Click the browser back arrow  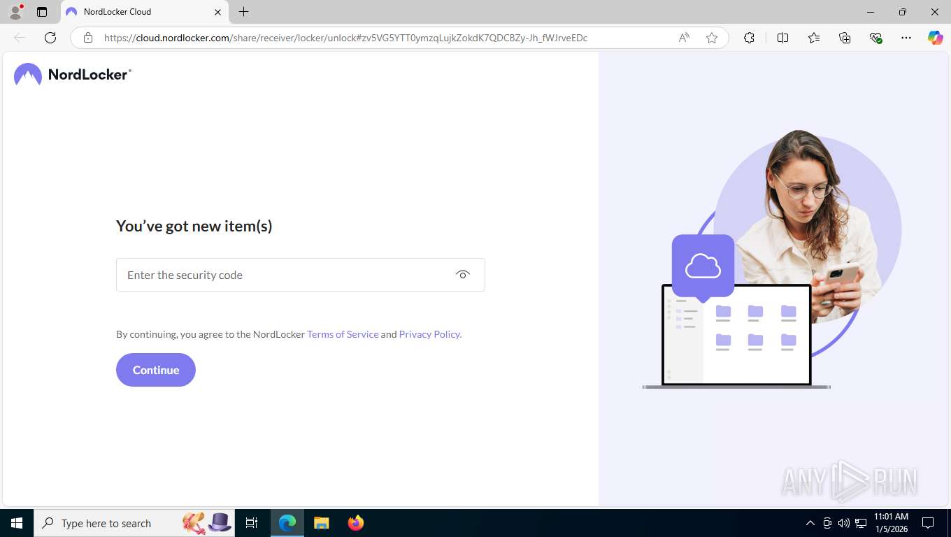coord(20,38)
